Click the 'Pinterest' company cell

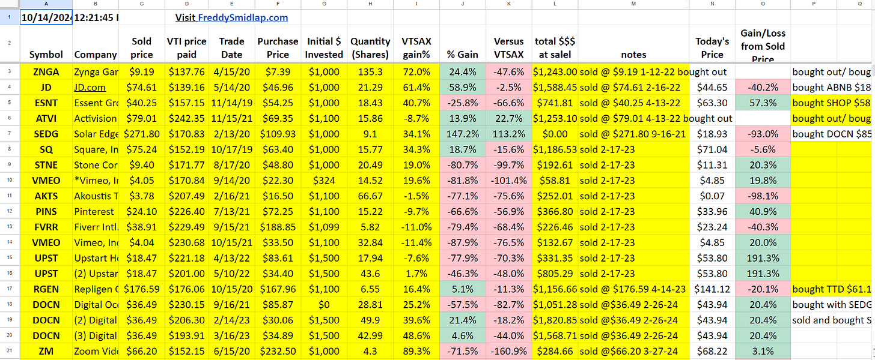pyautogui.click(x=95, y=211)
